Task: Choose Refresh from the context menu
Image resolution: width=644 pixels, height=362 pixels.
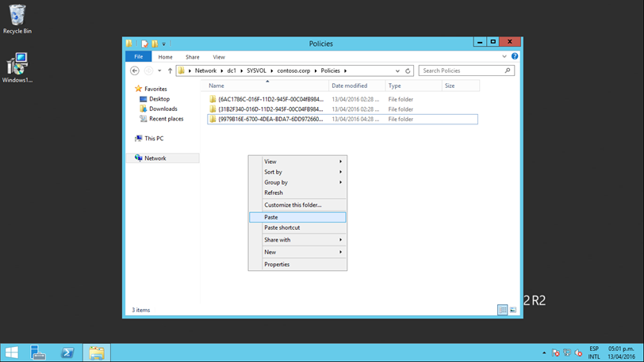Action: pyautogui.click(x=297, y=192)
